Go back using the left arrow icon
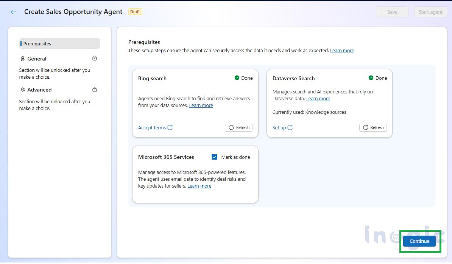The height and width of the screenshot is (264, 452). tap(13, 12)
